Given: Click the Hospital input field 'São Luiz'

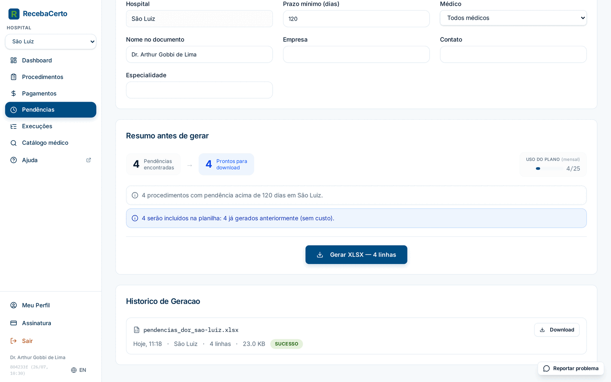Looking at the screenshot, I should click(x=199, y=19).
